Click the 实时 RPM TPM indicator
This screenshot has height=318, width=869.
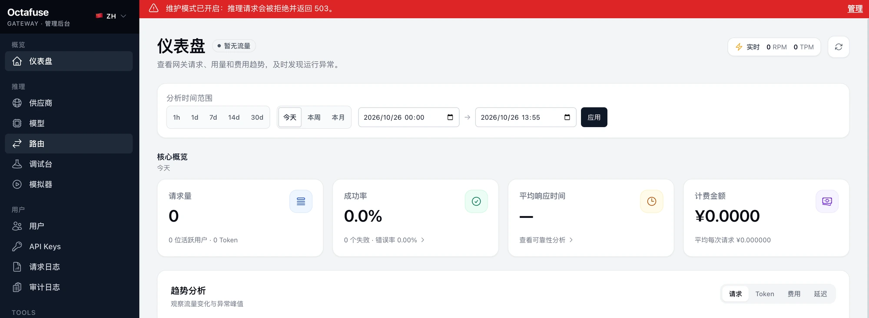click(774, 47)
